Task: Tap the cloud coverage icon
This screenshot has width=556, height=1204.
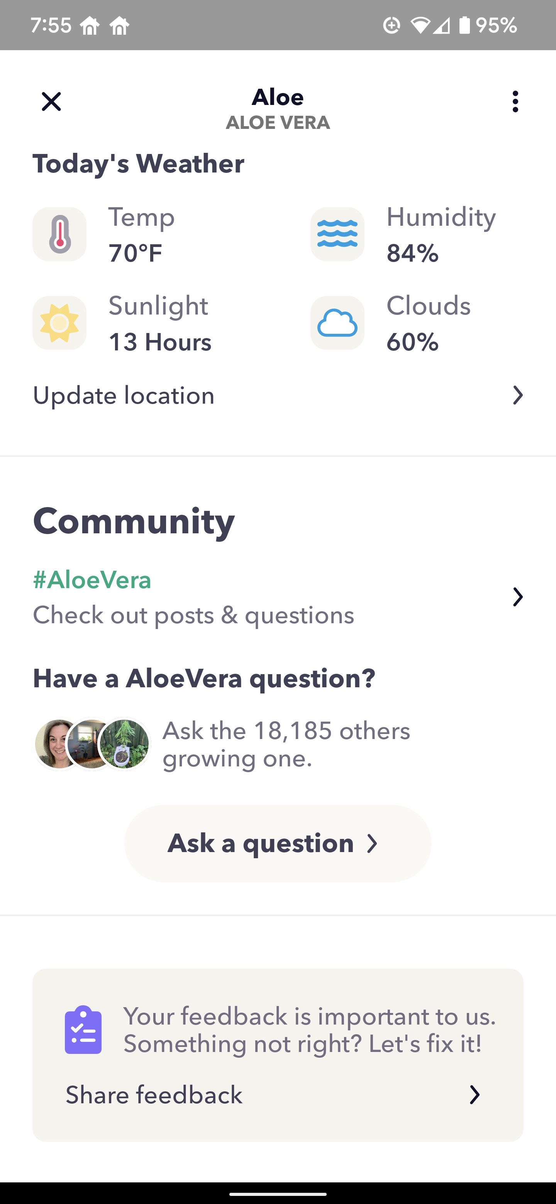Action: click(337, 323)
